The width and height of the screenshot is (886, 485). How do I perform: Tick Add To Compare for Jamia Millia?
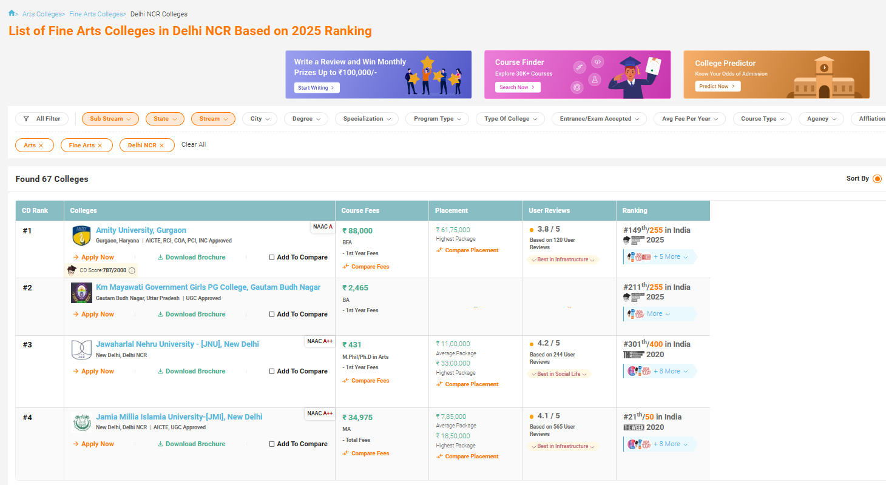click(x=272, y=444)
